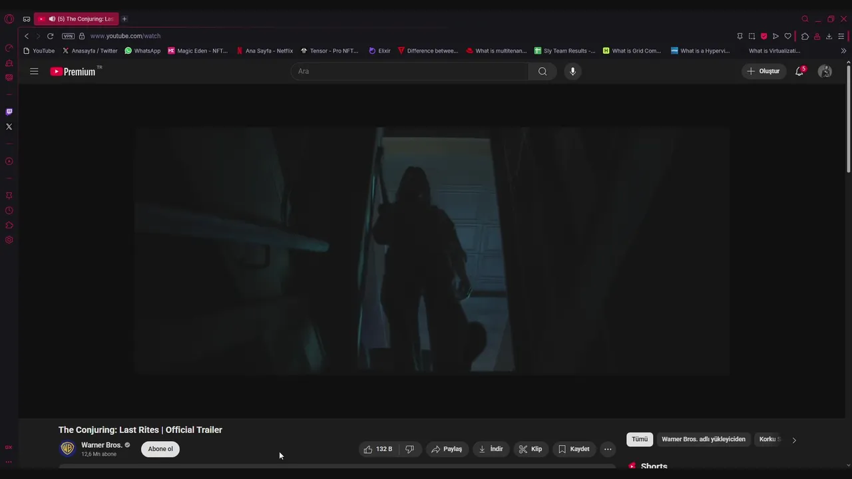Open the Warner Bros. channel avatar
This screenshot has height=479, width=852.
[67, 449]
